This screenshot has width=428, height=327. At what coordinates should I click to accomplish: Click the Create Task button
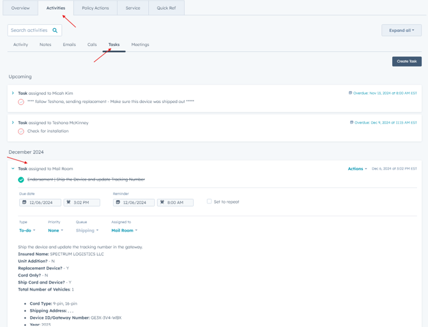(406, 61)
